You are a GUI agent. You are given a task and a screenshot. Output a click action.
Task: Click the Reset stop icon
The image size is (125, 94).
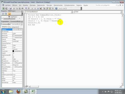(x=38, y=9)
